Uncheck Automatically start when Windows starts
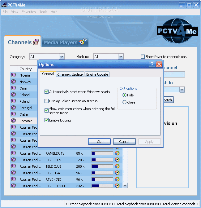This screenshot has width=201, height=208. 46,92
